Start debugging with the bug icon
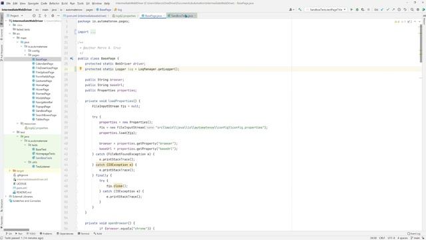 point(357,9)
